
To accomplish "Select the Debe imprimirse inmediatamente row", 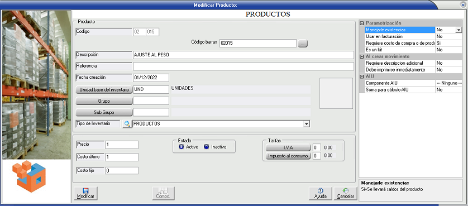I will (x=413, y=70).
